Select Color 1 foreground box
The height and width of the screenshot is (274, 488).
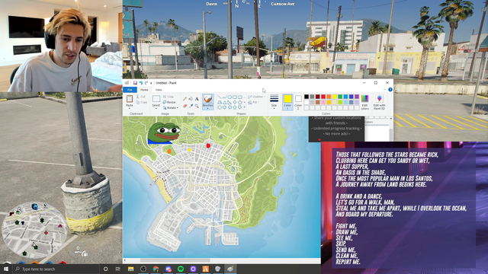(287, 102)
